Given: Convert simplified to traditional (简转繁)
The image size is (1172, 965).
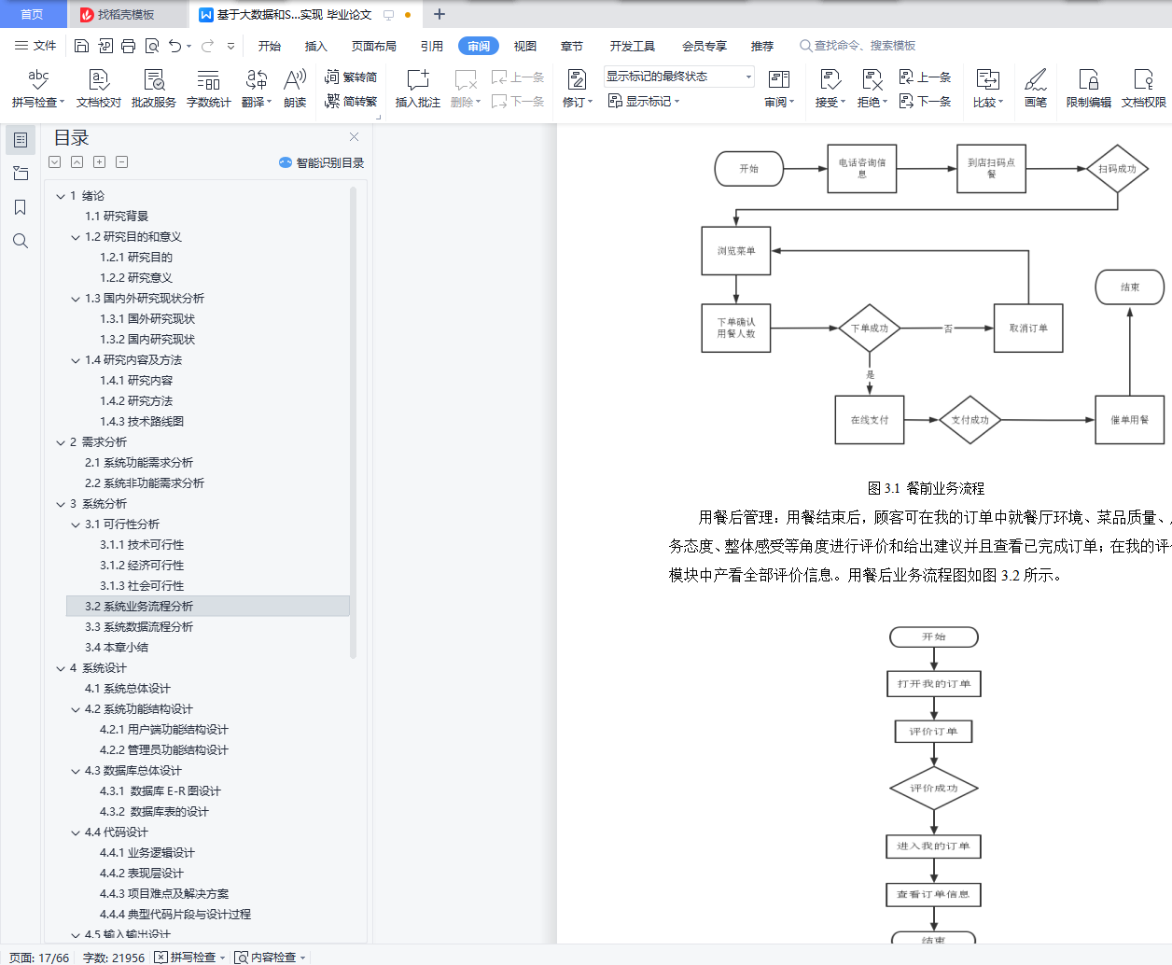Looking at the screenshot, I should (351, 102).
